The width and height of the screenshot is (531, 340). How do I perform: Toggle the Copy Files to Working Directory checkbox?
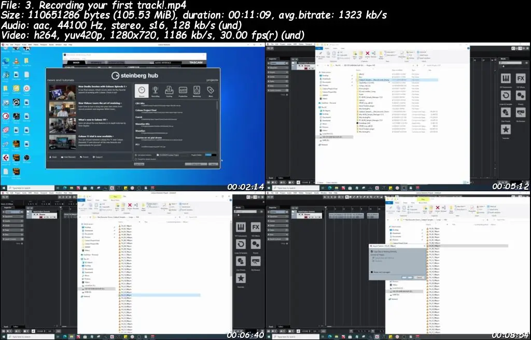click(x=372, y=251)
